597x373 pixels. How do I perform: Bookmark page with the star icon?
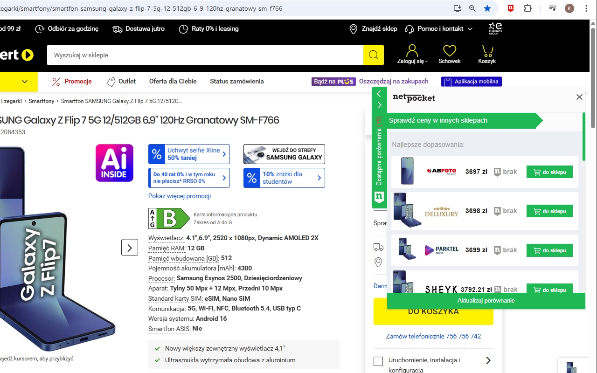coord(487,8)
